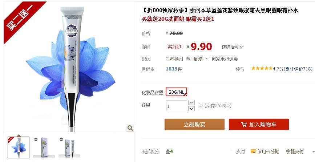315x162 pixels.
Task: Increase quantity with the up arrow
Action: (191, 102)
